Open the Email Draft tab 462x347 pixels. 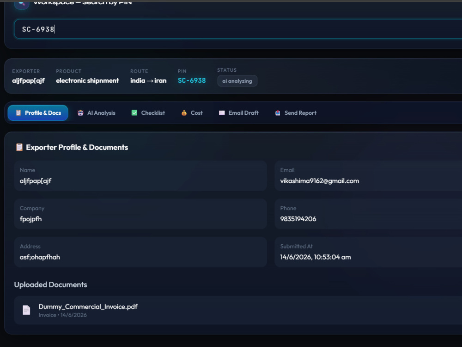(239, 113)
